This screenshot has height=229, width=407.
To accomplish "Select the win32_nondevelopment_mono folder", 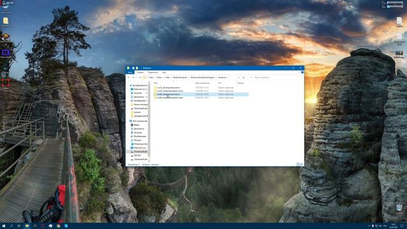I will pyautogui.click(x=200, y=91).
